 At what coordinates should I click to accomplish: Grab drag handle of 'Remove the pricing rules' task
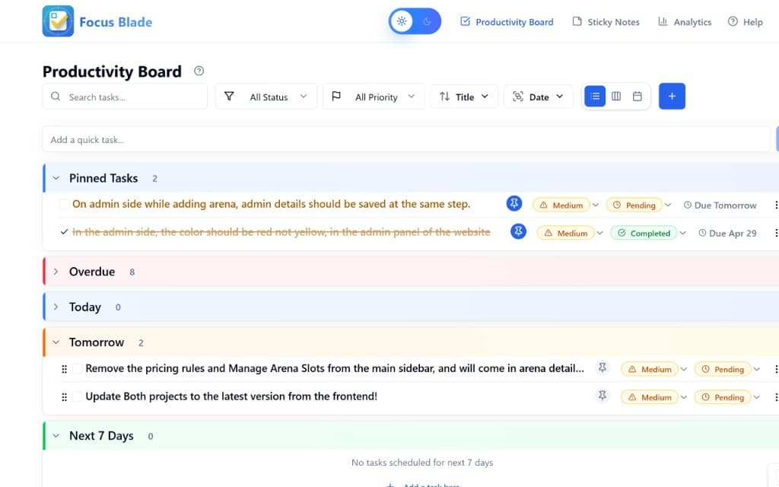[64, 369]
